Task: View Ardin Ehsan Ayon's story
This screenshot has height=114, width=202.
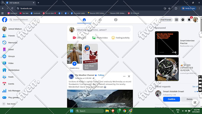Action: tap(90, 57)
